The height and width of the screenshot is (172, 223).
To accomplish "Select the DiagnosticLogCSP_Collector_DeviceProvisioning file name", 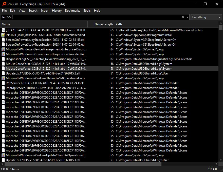I will point(46,59).
